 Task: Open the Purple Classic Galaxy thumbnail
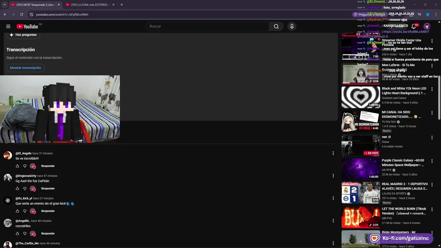click(x=360, y=169)
